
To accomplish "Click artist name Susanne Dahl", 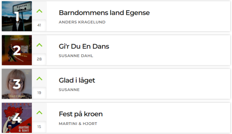I will point(76,56).
